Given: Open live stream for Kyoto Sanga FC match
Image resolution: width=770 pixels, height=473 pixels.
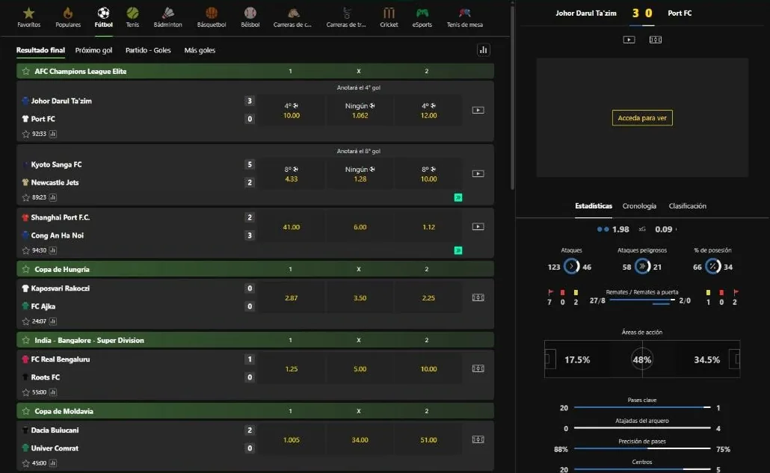Looking at the screenshot, I should [x=478, y=173].
